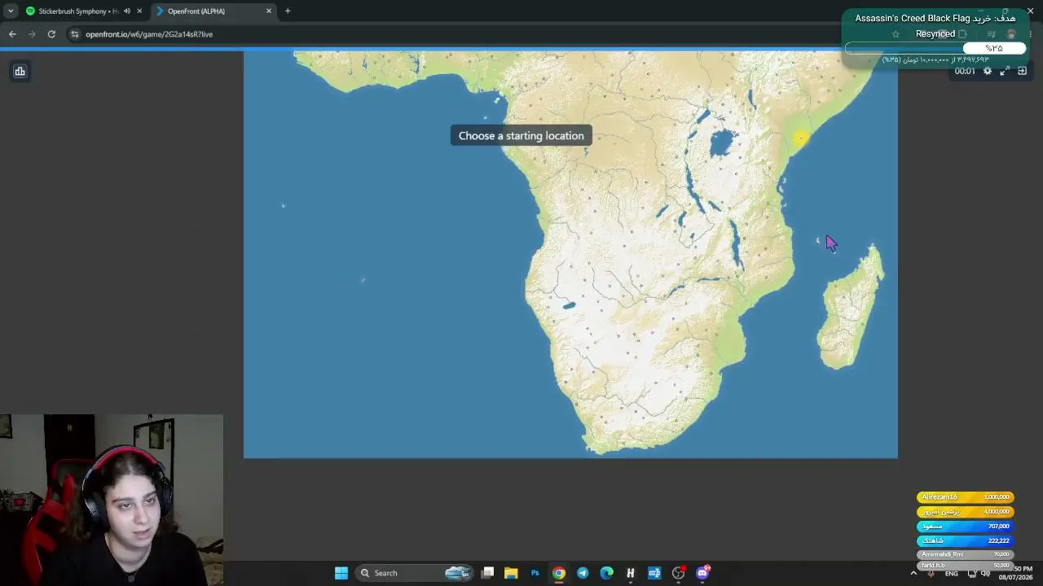Open Telegram from the taskbar
Screen dimensions: 1043x586
point(583,573)
